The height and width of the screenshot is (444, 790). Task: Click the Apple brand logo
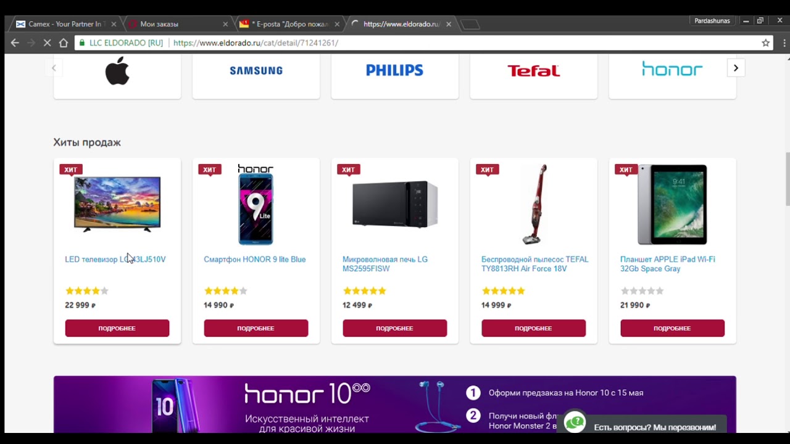[x=117, y=71]
